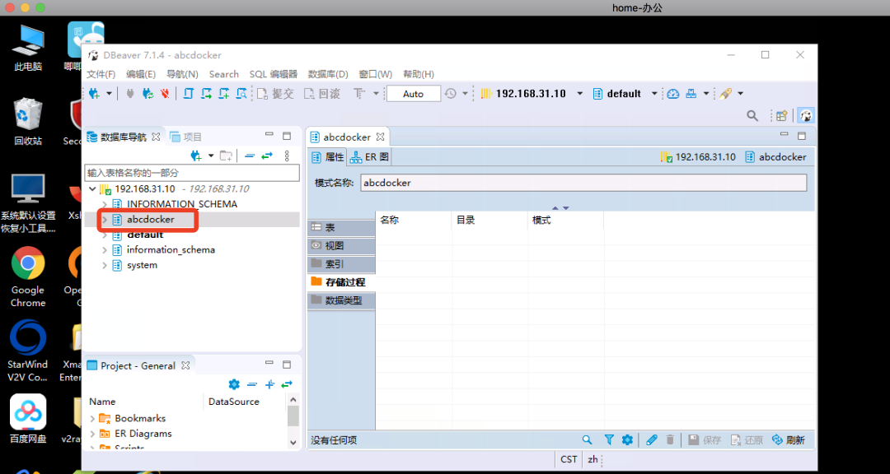890x474 pixels.
Task: Switch to the 项目 tab
Action: 186,137
